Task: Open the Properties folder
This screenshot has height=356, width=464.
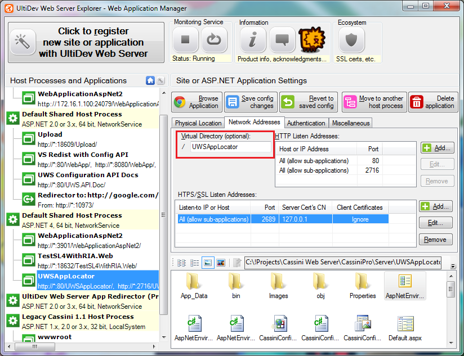Action: tap(363, 286)
